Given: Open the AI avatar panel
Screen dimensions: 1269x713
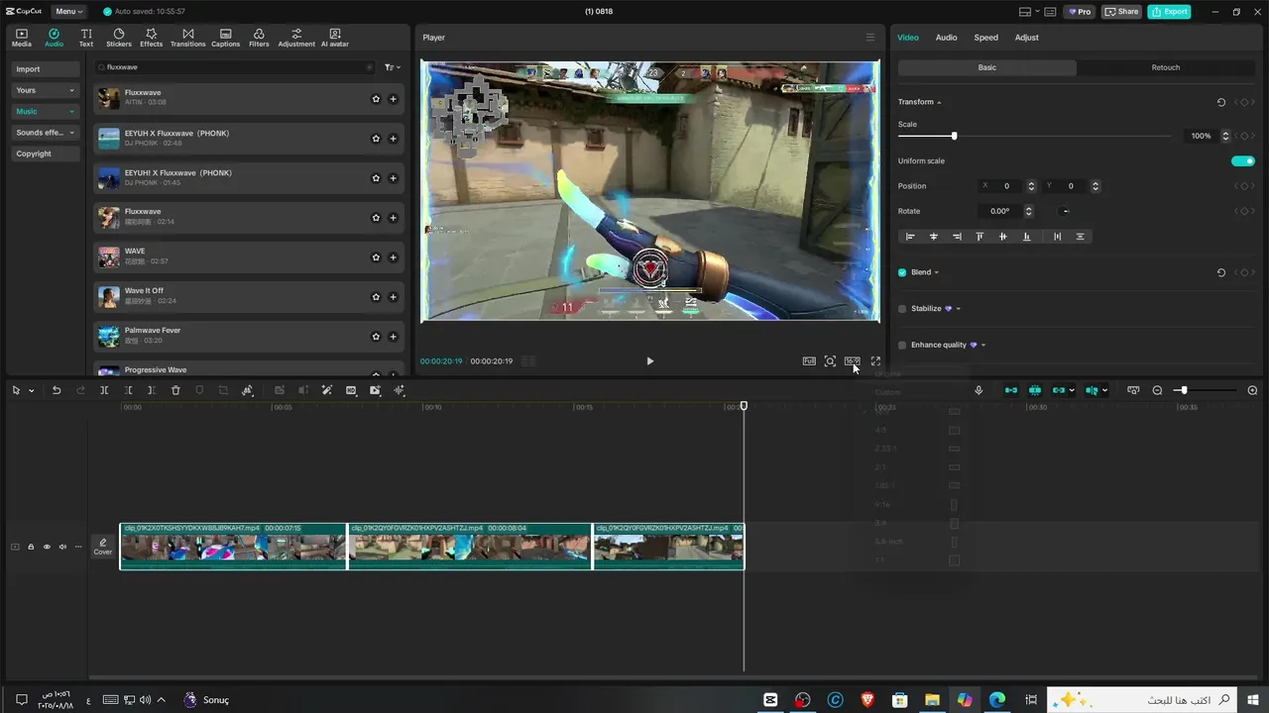Looking at the screenshot, I should coord(335,38).
